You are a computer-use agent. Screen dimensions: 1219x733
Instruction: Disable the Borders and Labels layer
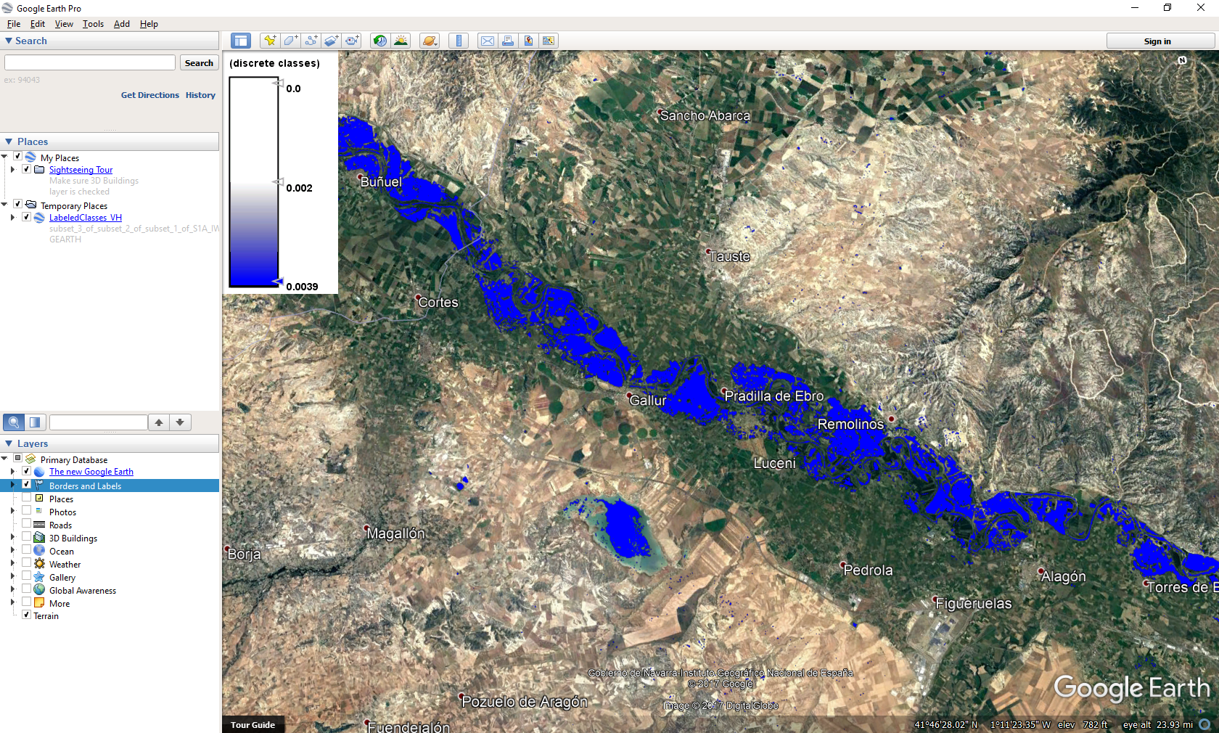tap(26, 484)
